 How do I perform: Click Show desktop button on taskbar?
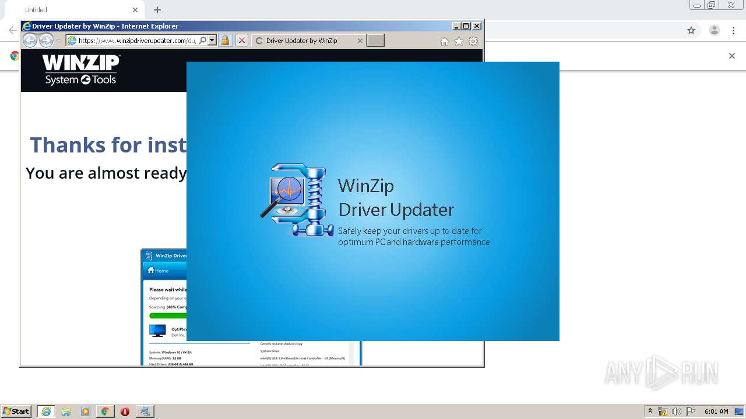pyautogui.click(x=739, y=411)
